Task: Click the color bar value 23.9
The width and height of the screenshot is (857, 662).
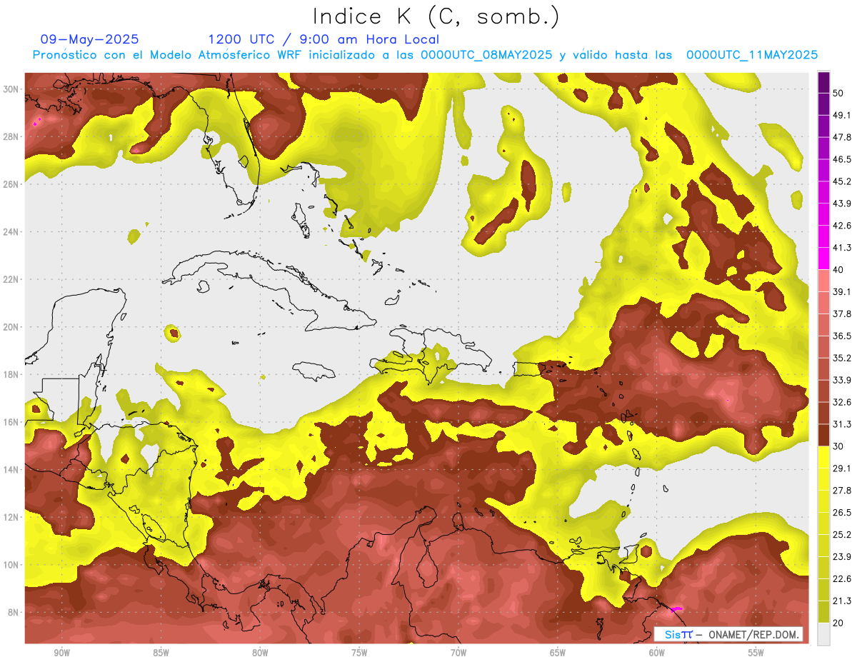Action: (843, 556)
